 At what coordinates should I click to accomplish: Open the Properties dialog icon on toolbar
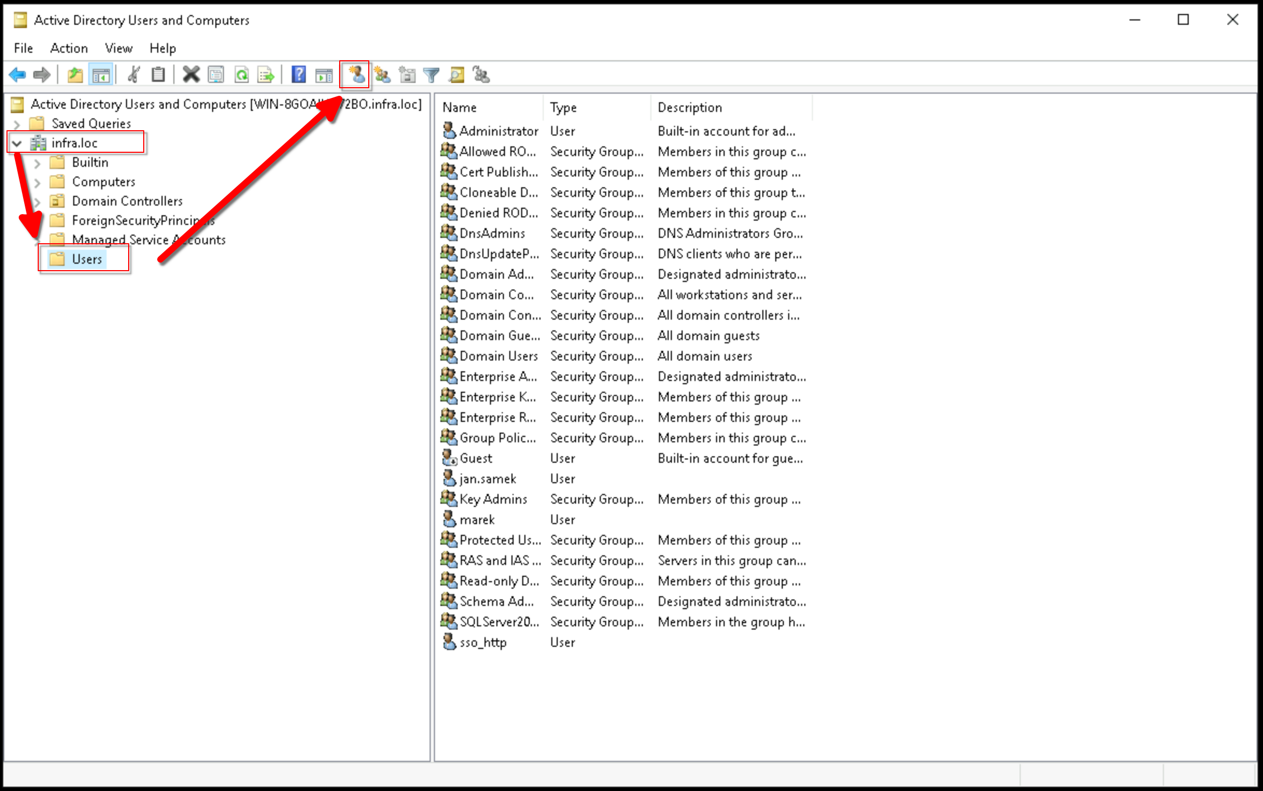point(215,75)
